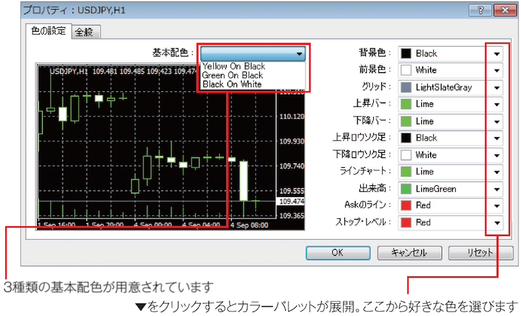Image resolution: width=521 pixels, height=316 pixels.
Task: Click the white swatch for 前景色
Action: point(406,70)
